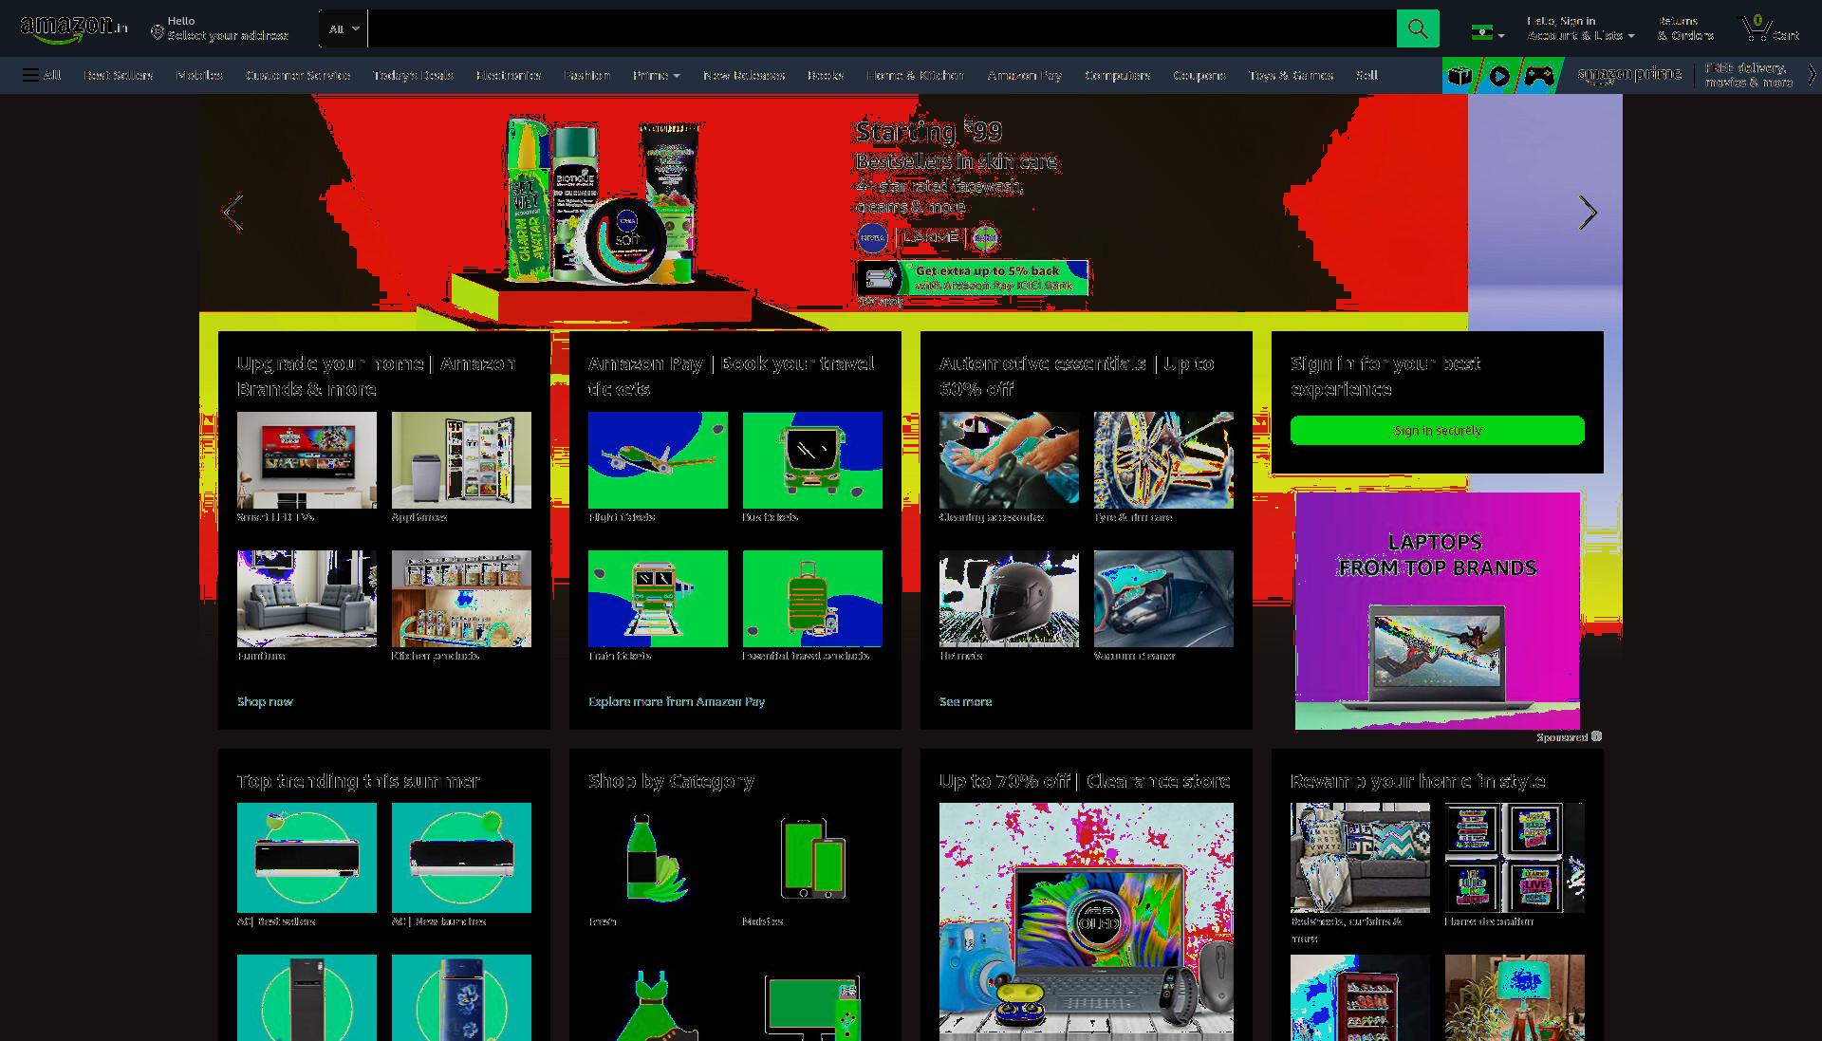Click the Prime video play icon

click(x=1499, y=76)
